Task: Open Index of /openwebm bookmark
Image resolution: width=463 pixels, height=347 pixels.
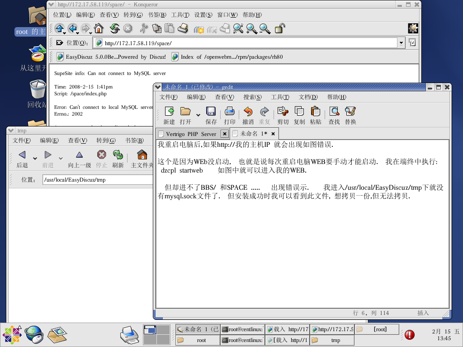Action: [x=227, y=56]
